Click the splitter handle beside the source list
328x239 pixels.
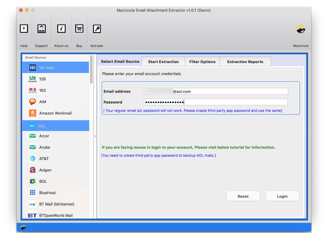[95, 136]
